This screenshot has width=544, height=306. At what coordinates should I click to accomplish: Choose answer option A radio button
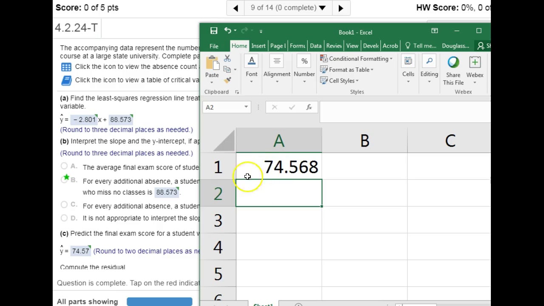pyautogui.click(x=64, y=166)
